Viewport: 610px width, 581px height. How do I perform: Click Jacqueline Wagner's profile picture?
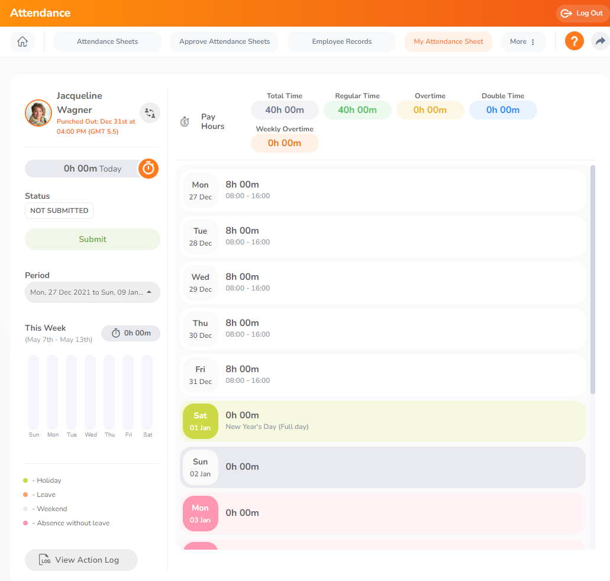click(x=38, y=112)
